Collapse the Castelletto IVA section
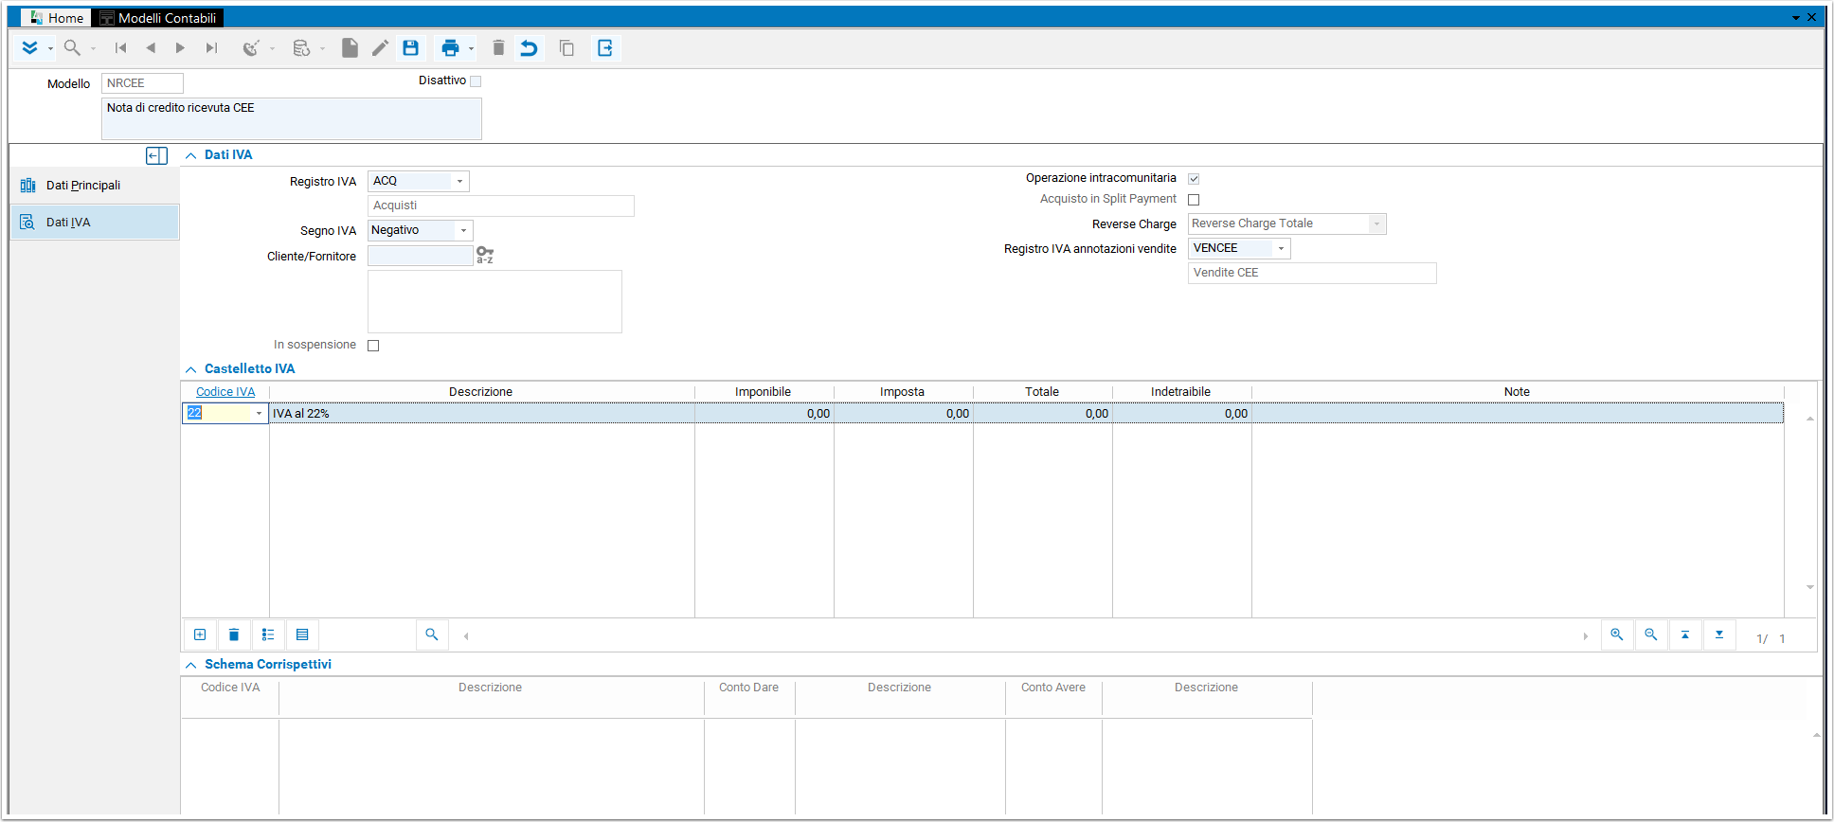 (x=191, y=369)
